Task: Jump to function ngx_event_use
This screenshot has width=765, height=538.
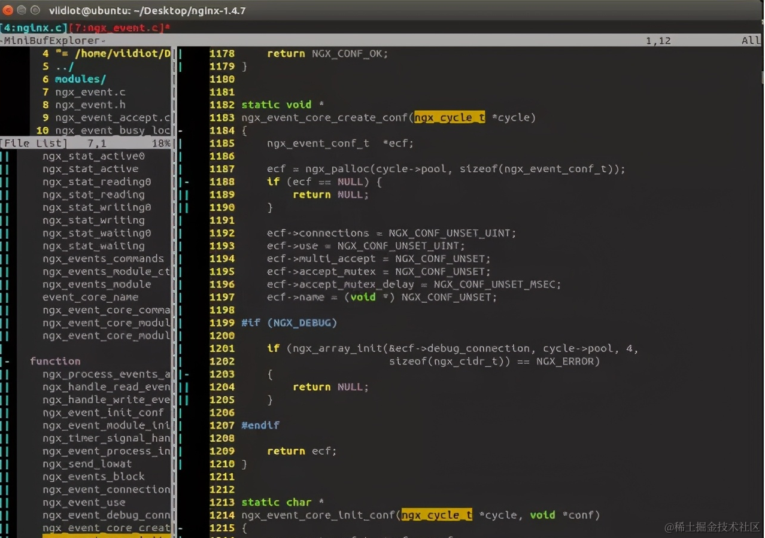Action: pyautogui.click(x=84, y=502)
